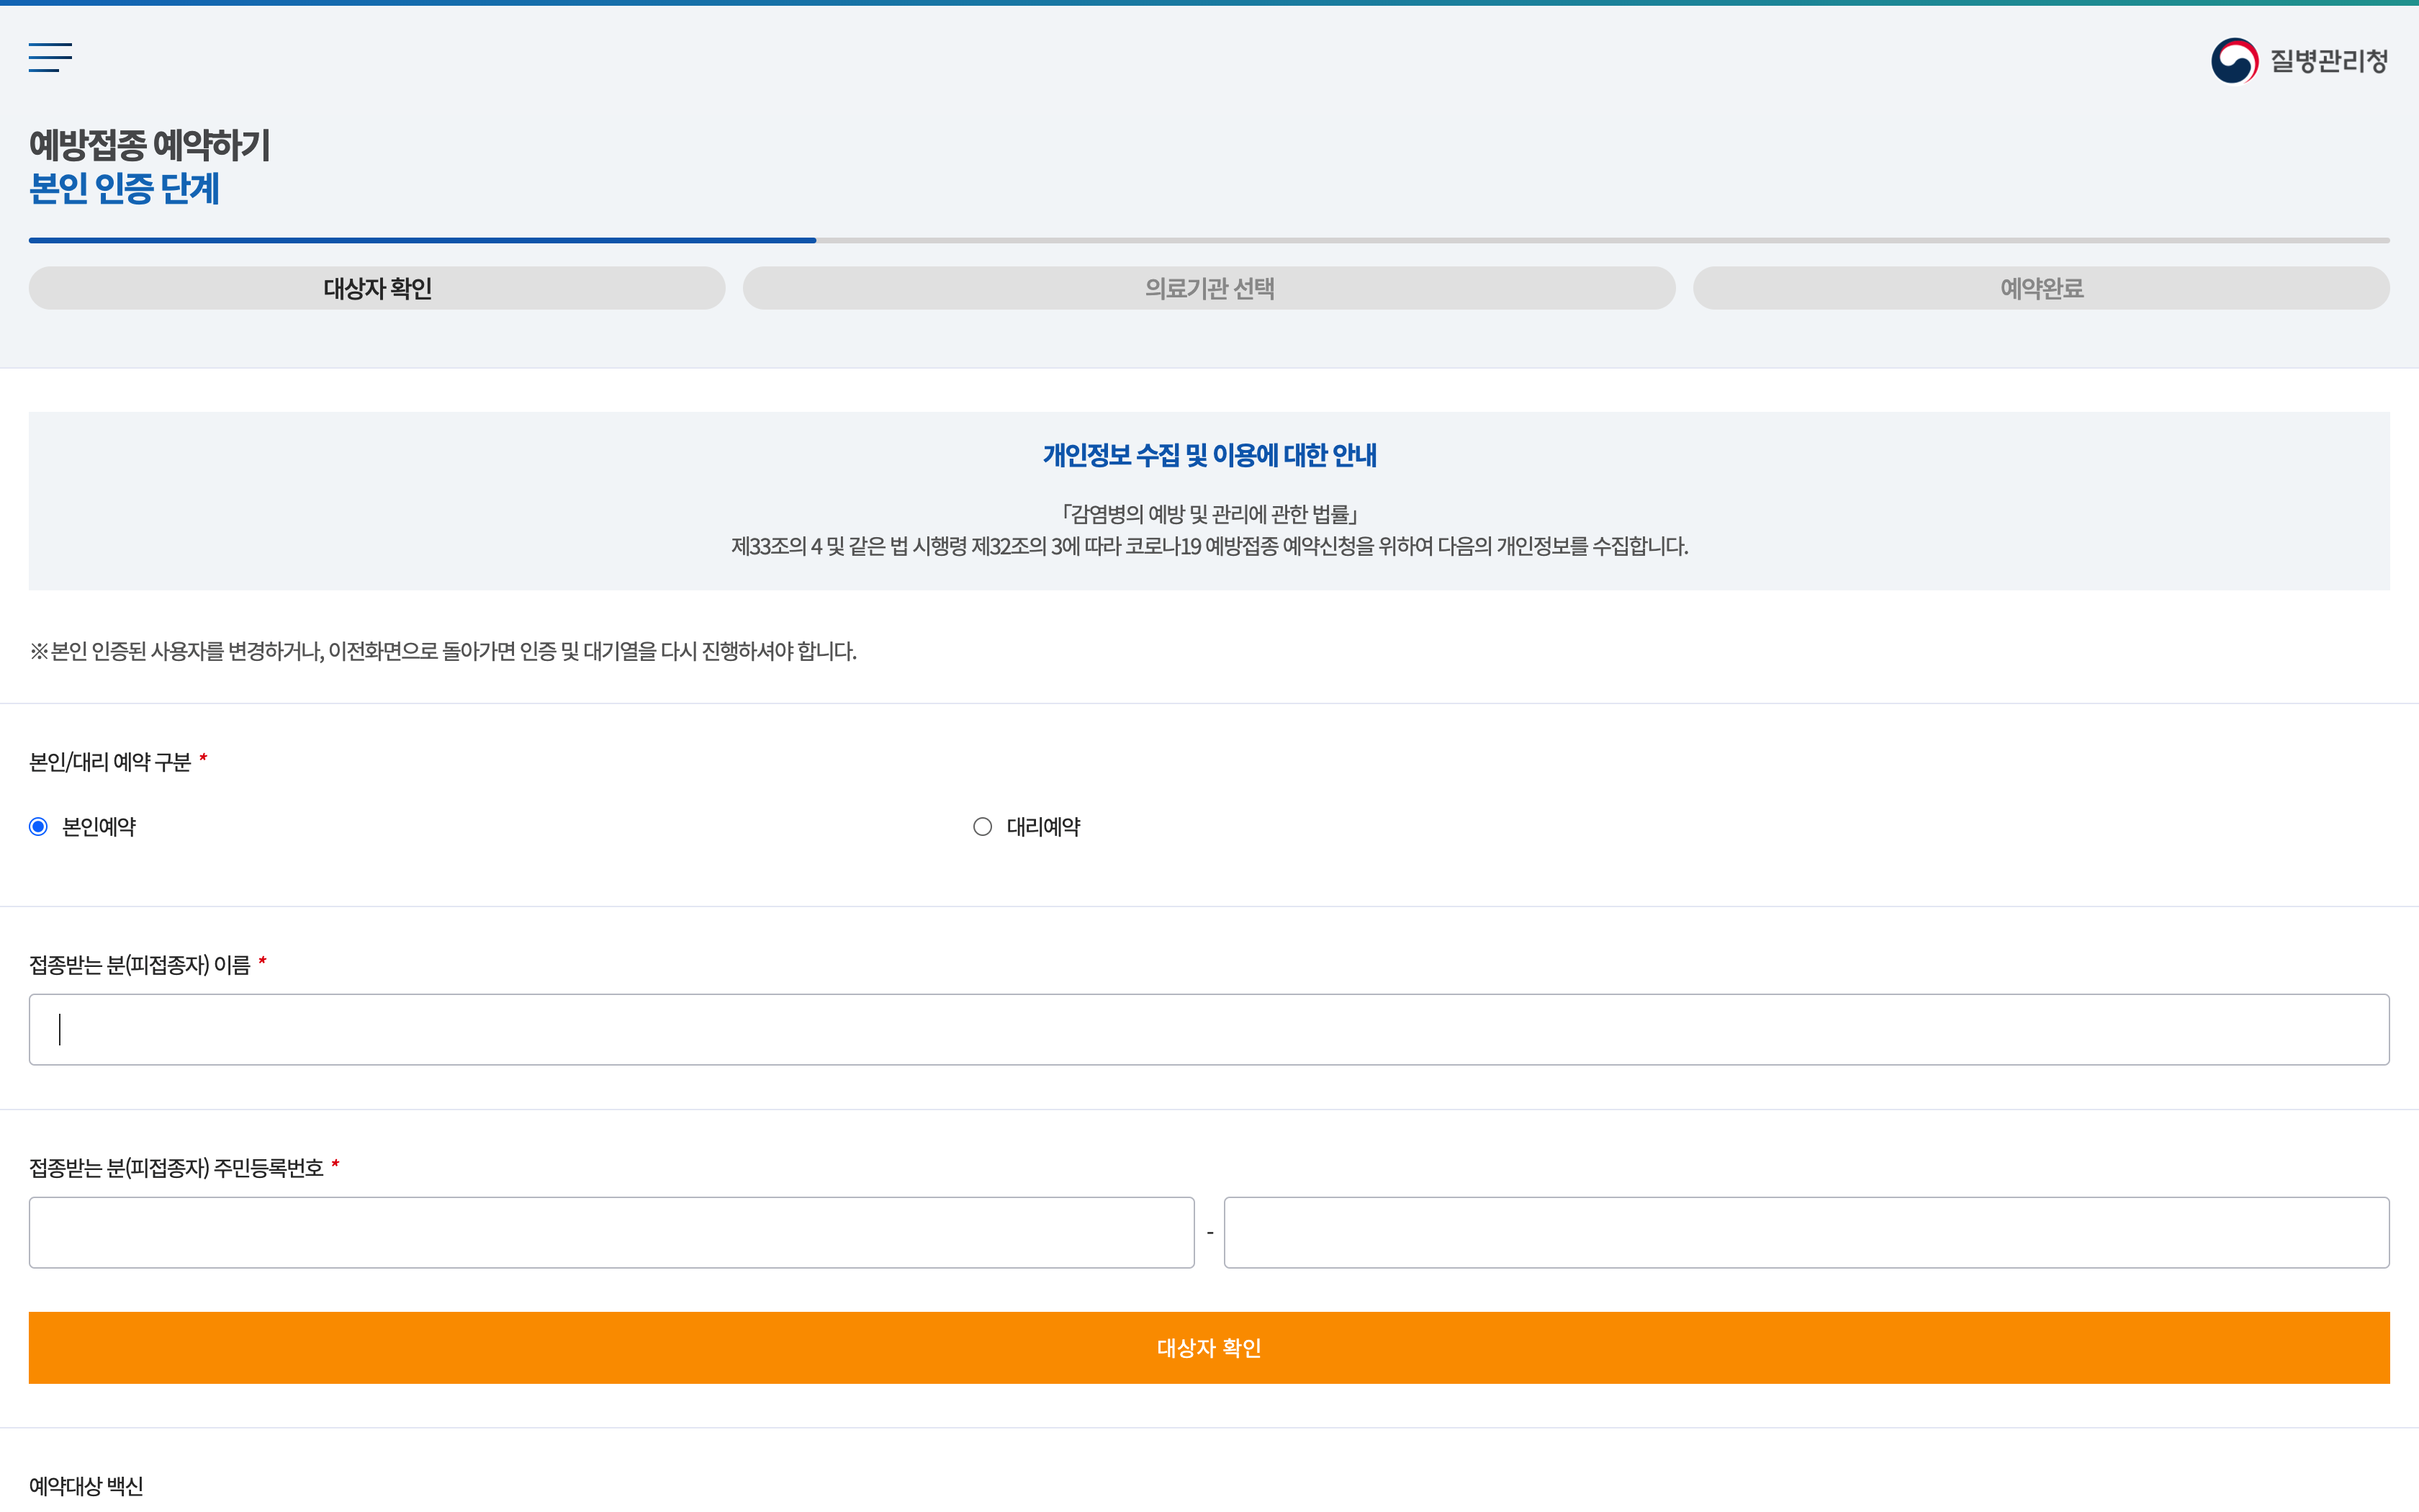2419x1512 pixels.
Task: Click the second 주민등록번호 input box
Action: coord(1807,1232)
